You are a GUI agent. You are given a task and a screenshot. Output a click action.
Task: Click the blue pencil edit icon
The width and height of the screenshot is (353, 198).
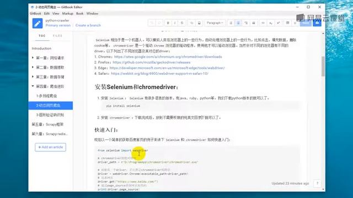point(38,23)
